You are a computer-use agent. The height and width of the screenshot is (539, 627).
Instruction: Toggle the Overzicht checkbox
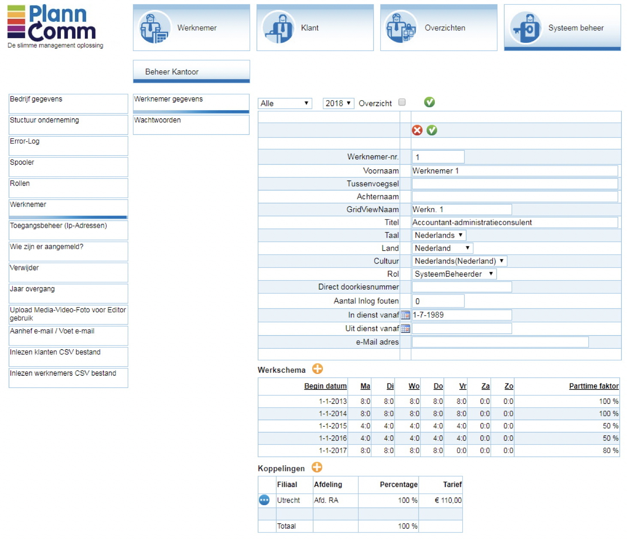tap(402, 102)
